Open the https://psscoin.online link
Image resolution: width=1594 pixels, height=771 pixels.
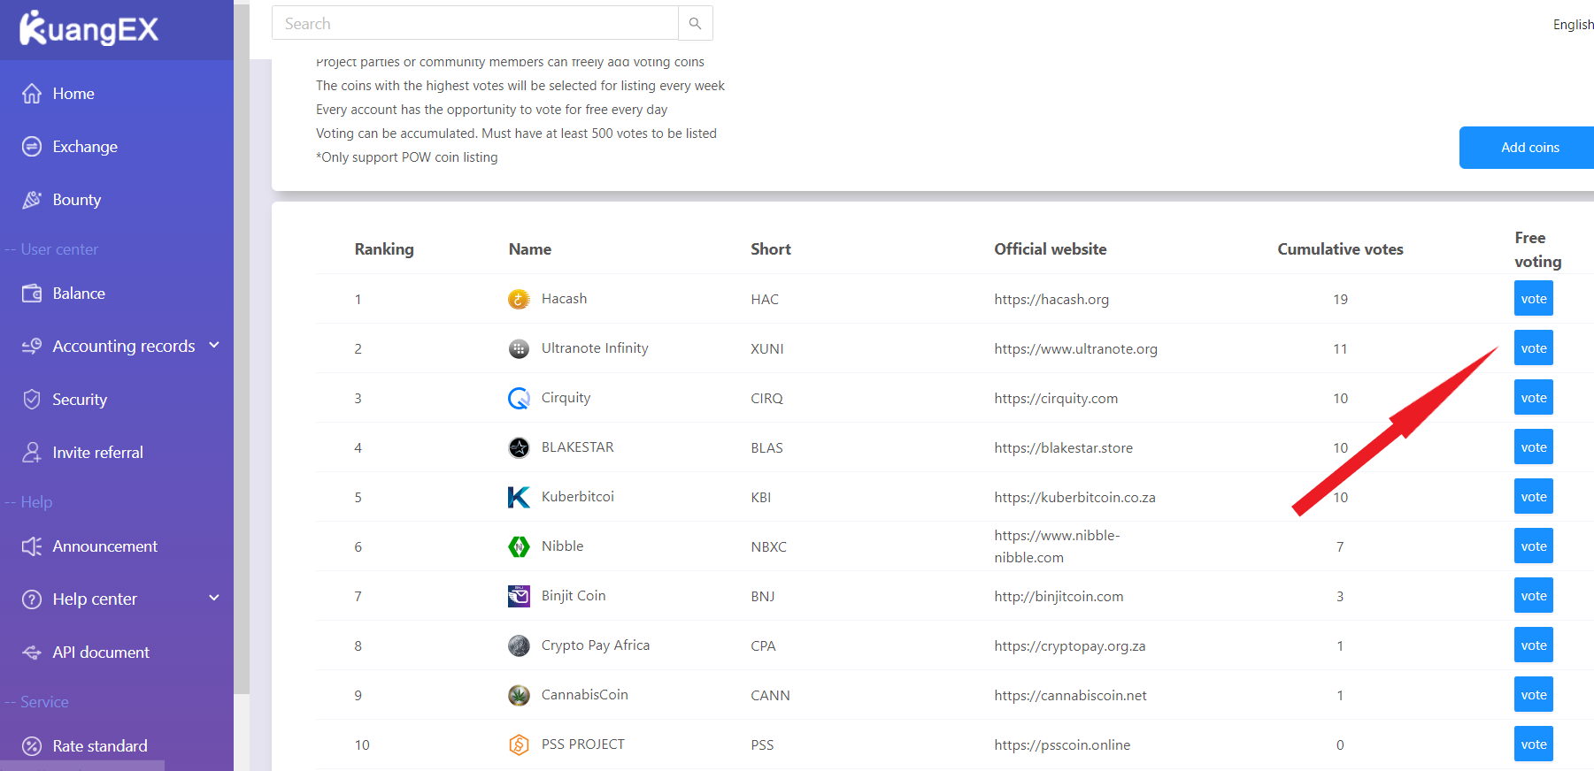coord(1062,744)
